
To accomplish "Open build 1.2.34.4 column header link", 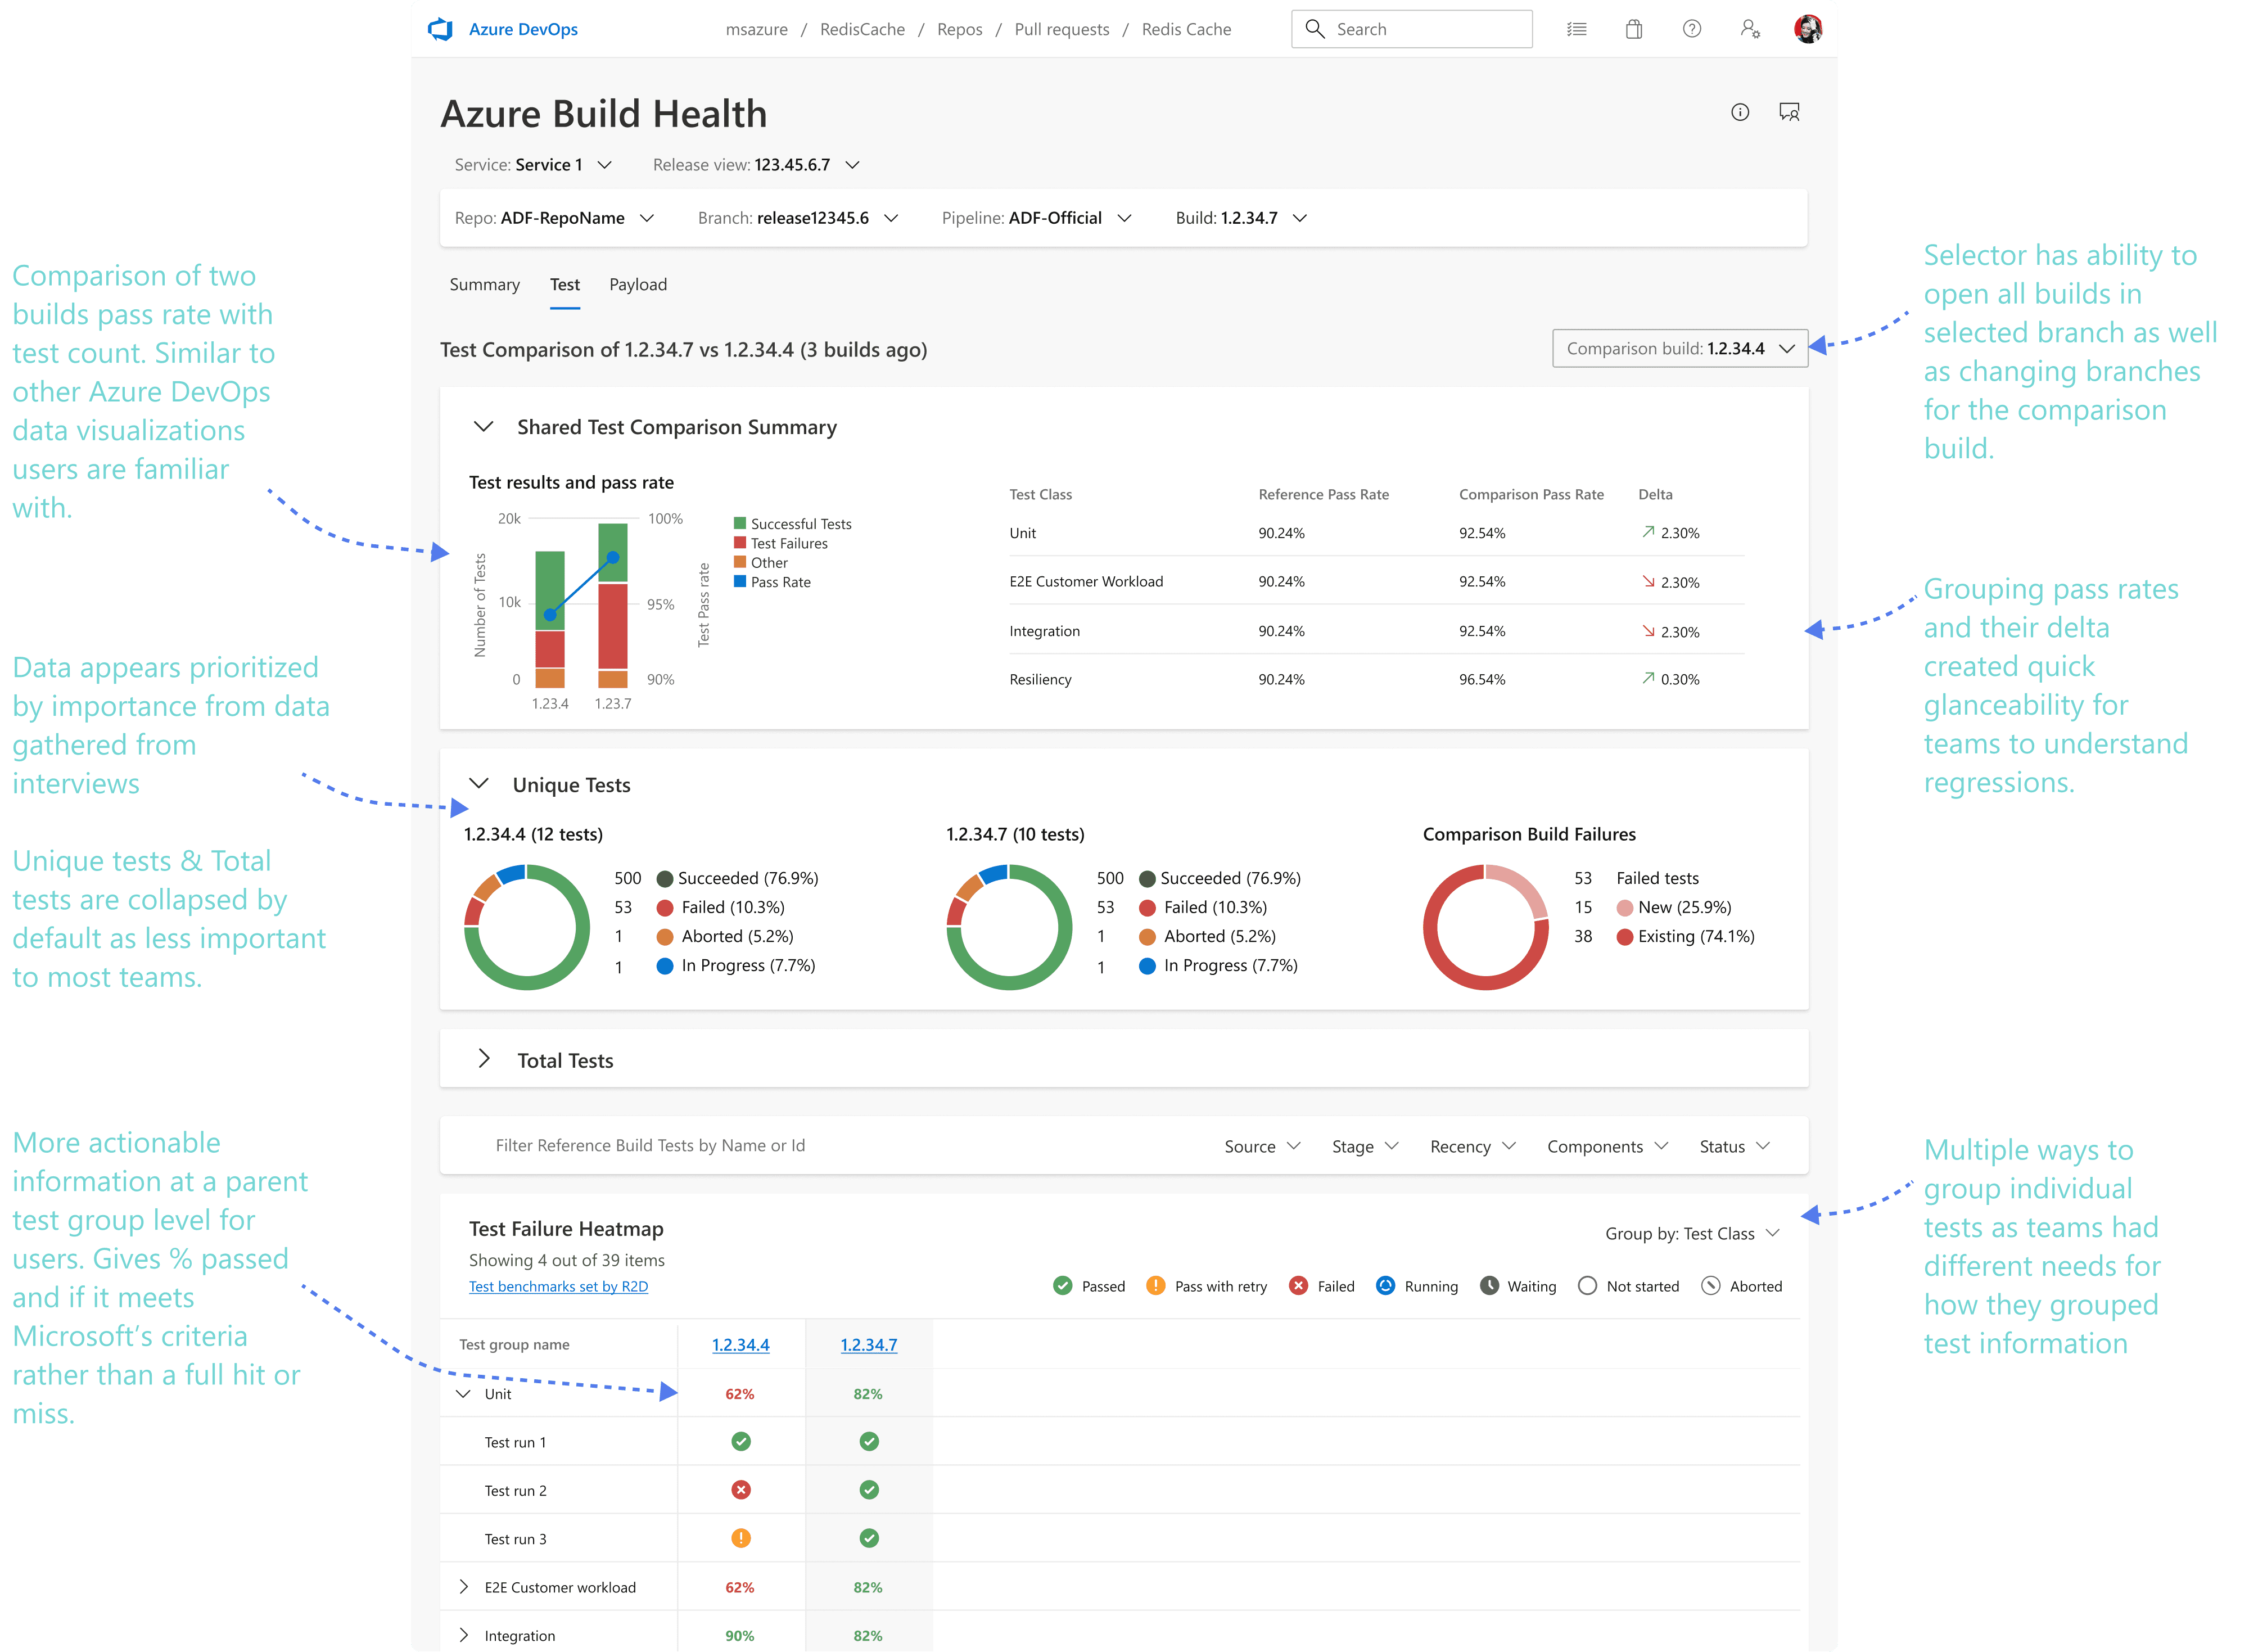I will 740,1344.
